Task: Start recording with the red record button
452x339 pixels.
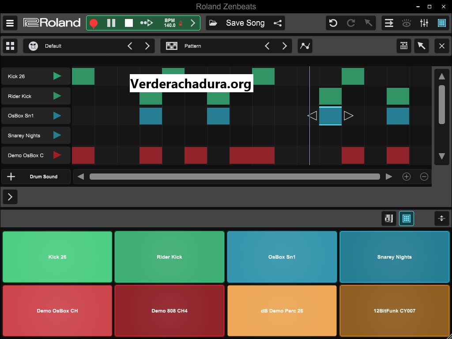Action: click(94, 23)
